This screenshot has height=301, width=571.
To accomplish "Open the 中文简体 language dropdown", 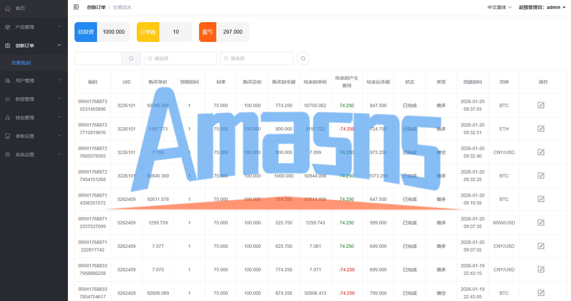I will [499, 7].
